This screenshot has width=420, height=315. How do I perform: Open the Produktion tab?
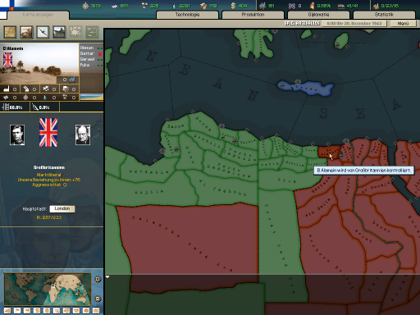(x=253, y=15)
